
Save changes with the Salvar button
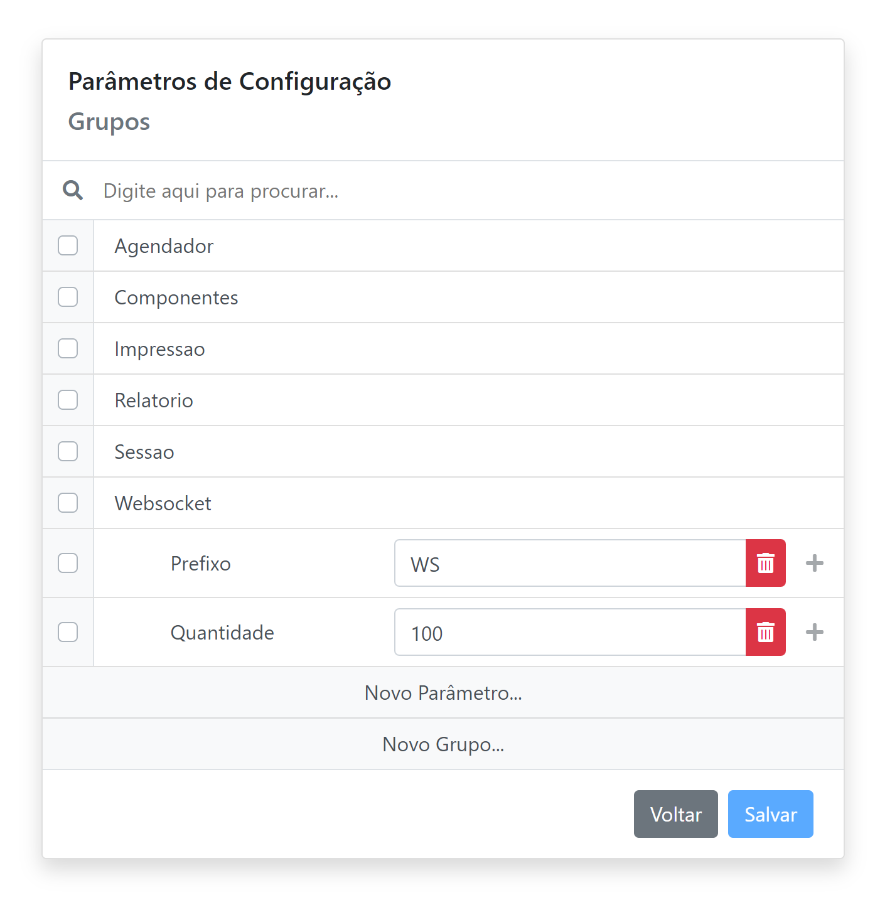770,814
